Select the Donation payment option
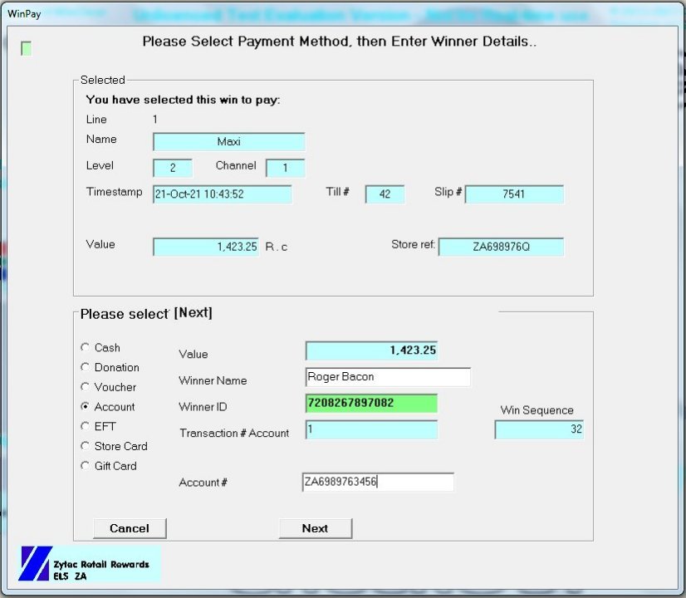686x598 pixels. coord(85,367)
